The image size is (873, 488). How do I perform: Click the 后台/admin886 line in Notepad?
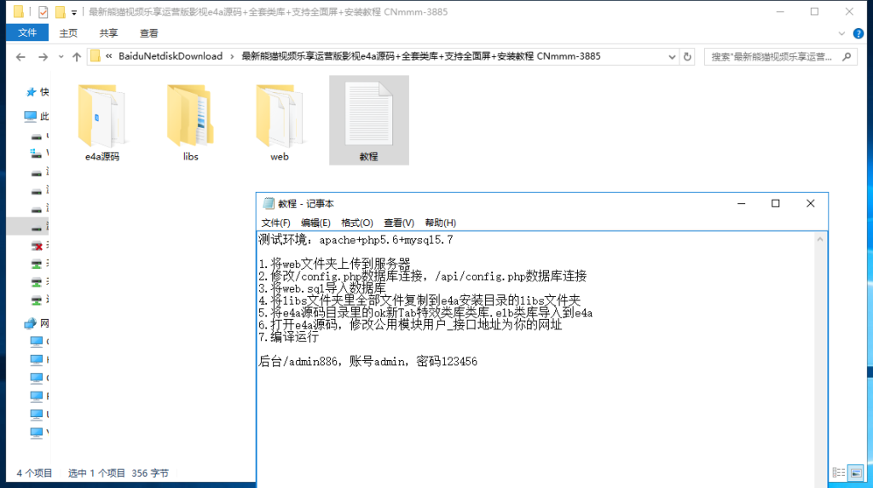click(367, 362)
